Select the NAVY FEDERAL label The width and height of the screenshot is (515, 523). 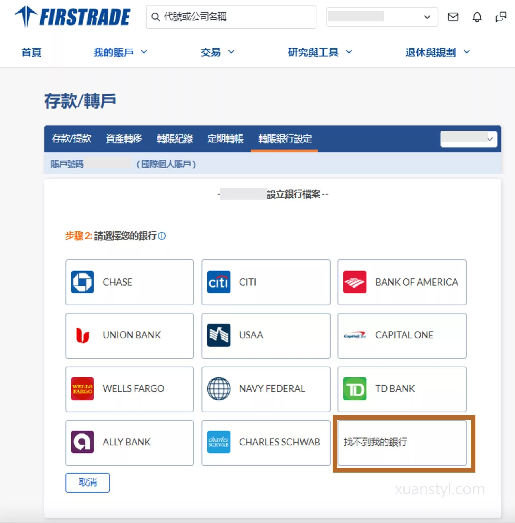tap(272, 388)
